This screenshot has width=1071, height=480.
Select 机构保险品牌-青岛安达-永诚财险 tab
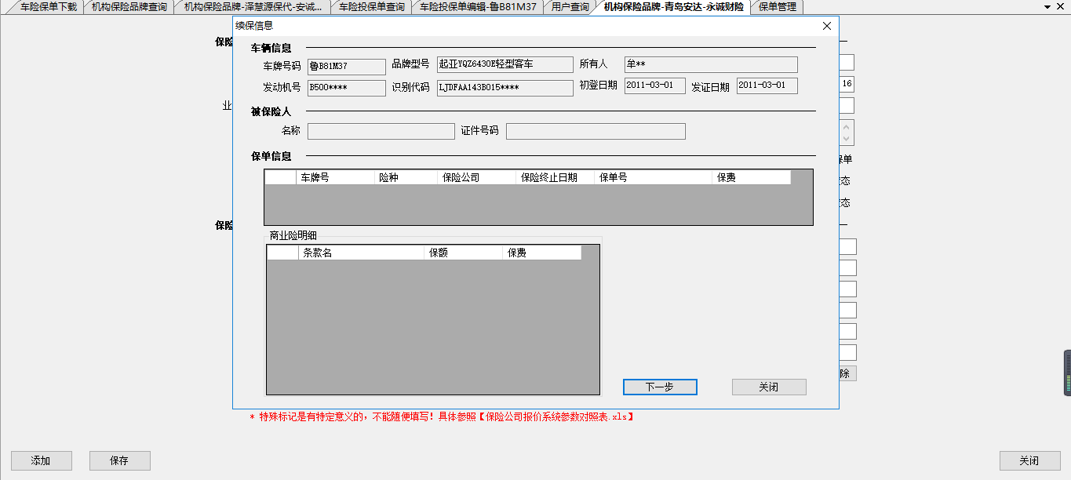[x=673, y=7]
